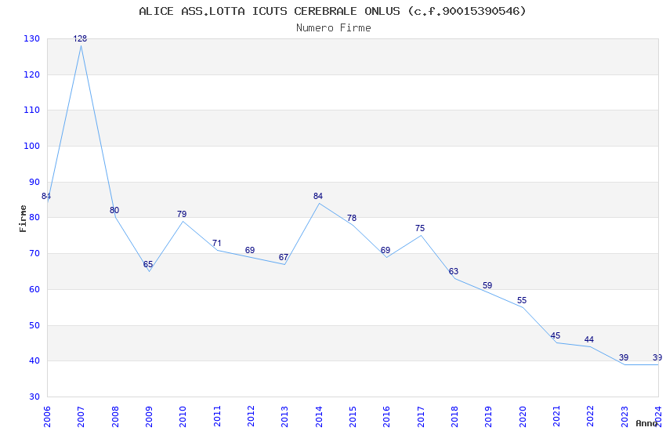Click the 'Anno' axis label
Viewport: 666px width, 431px height.
(x=646, y=423)
